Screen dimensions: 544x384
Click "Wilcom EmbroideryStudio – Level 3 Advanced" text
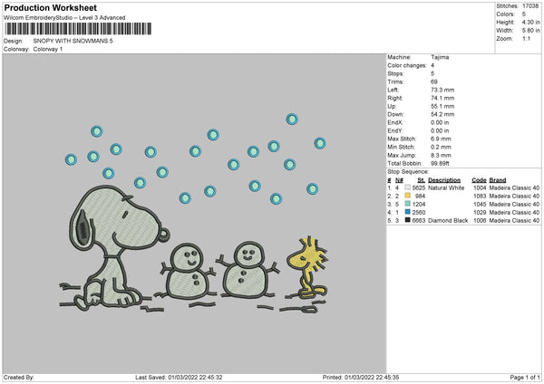pyautogui.click(x=64, y=18)
